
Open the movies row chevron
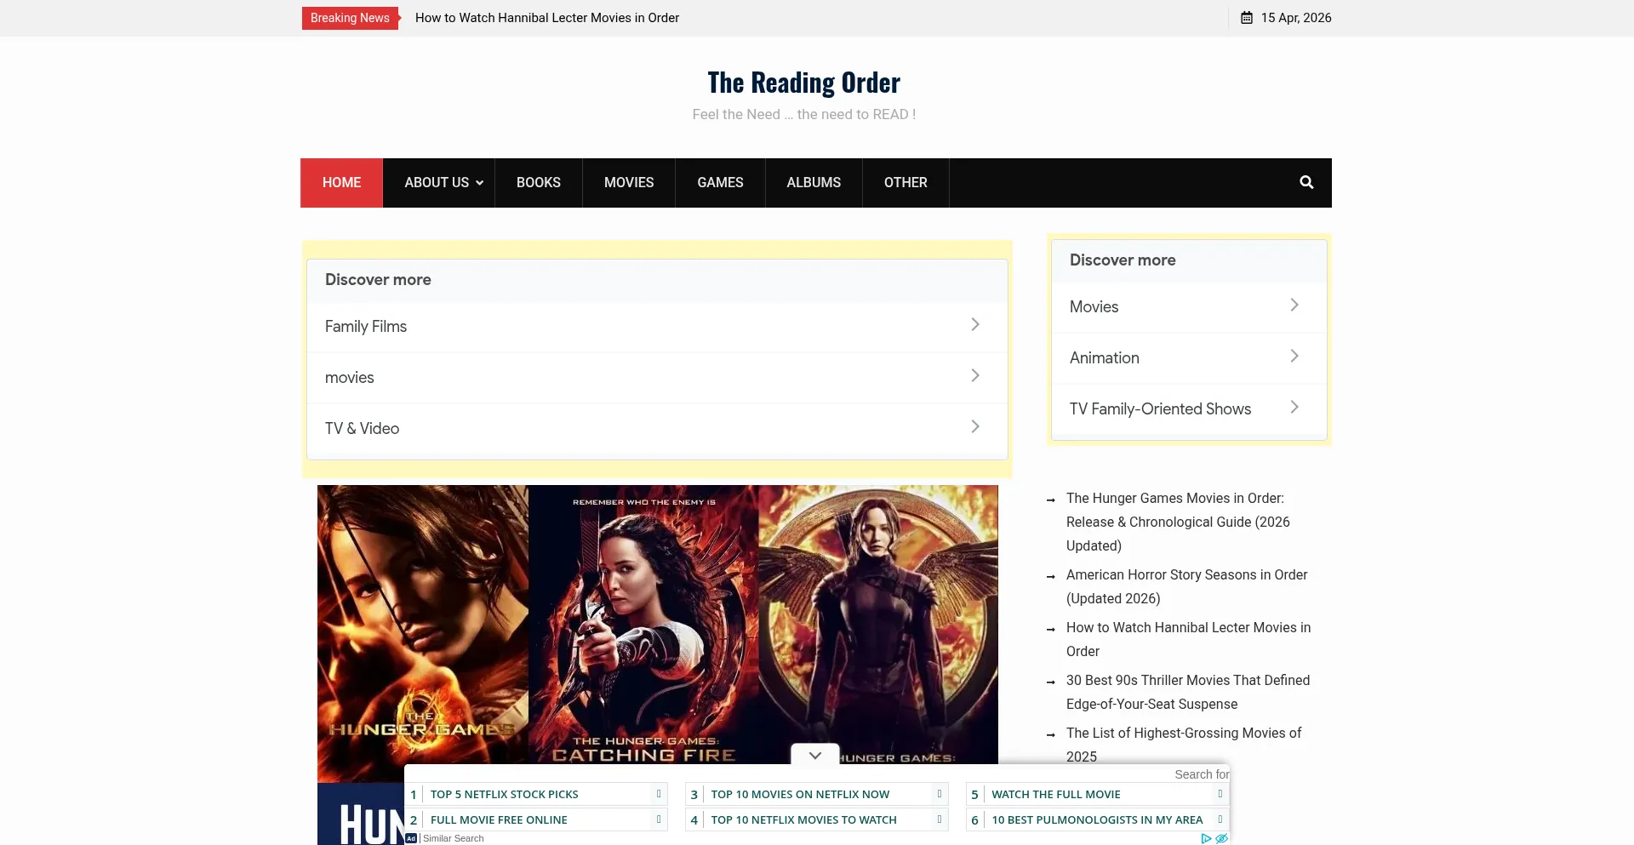975,375
